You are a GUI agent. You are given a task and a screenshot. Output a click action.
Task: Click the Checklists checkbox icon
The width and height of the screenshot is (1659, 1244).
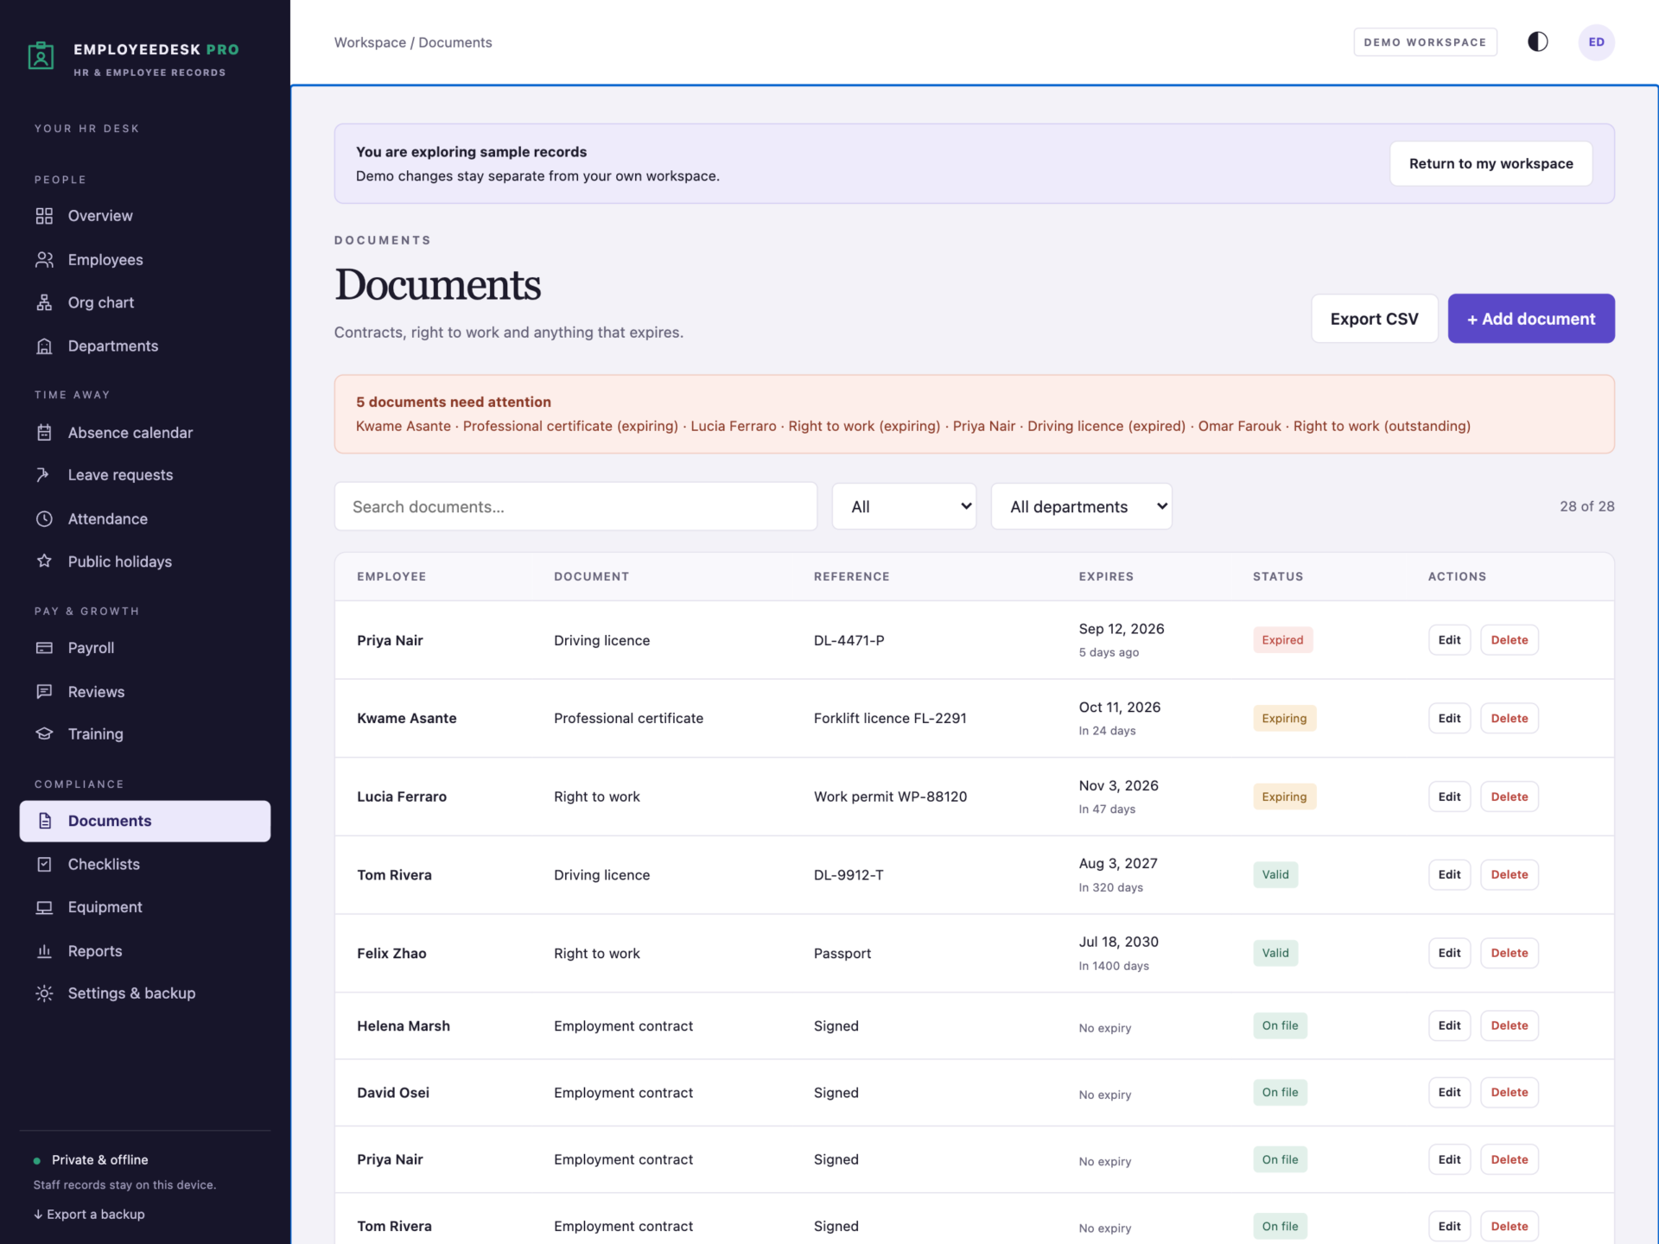(44, 864)
